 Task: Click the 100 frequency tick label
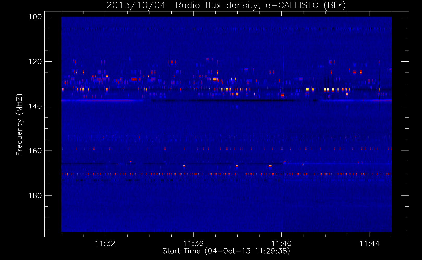[35, 17]
